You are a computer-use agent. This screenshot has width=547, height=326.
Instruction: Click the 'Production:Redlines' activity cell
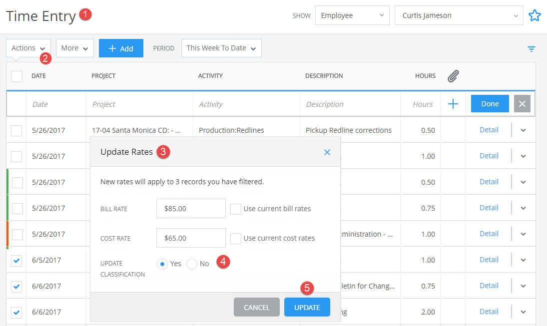tap(231, 130)
